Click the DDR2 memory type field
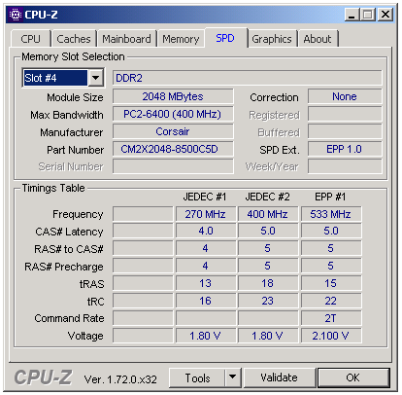 pos(248,78)
